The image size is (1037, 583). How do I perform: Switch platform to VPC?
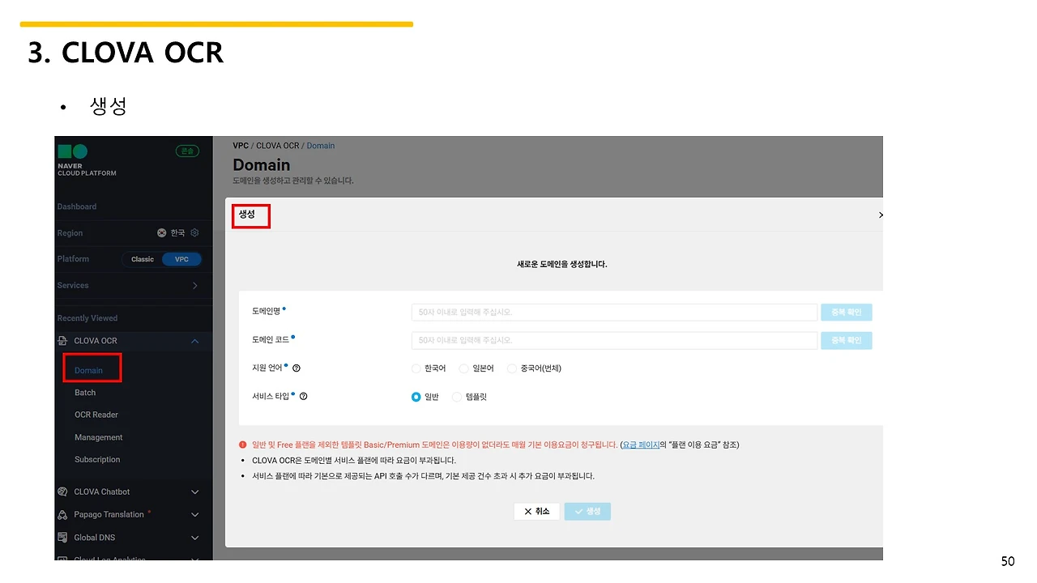[181, 259]
